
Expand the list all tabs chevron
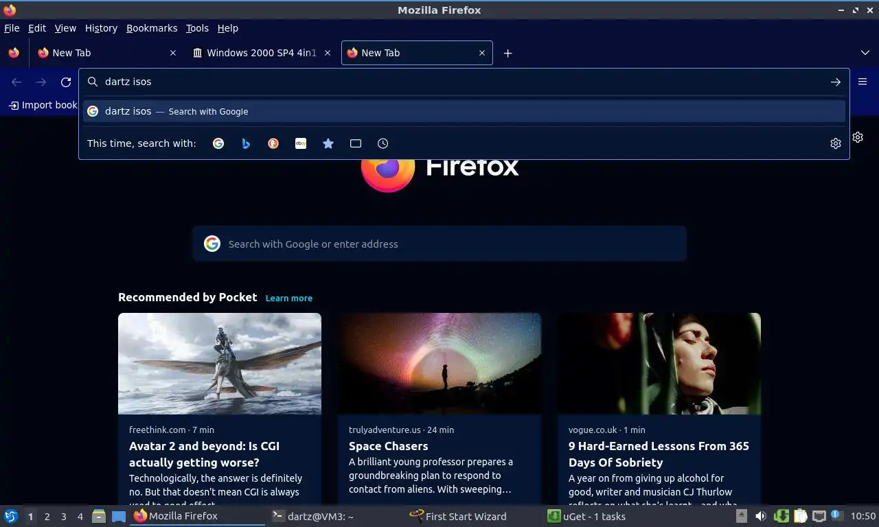tap(865, 53)
